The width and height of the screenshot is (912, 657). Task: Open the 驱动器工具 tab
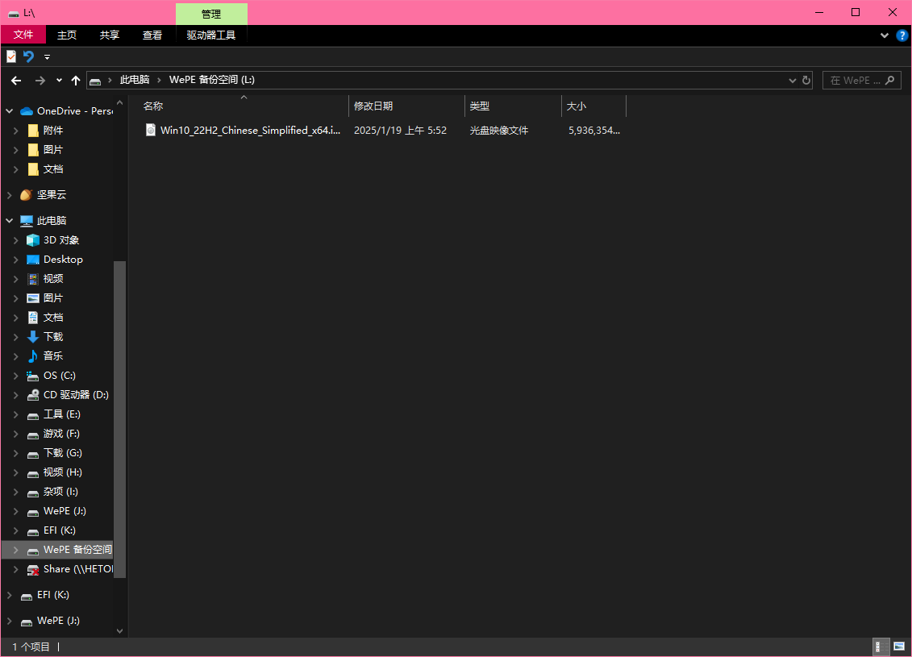coord(211,35)
